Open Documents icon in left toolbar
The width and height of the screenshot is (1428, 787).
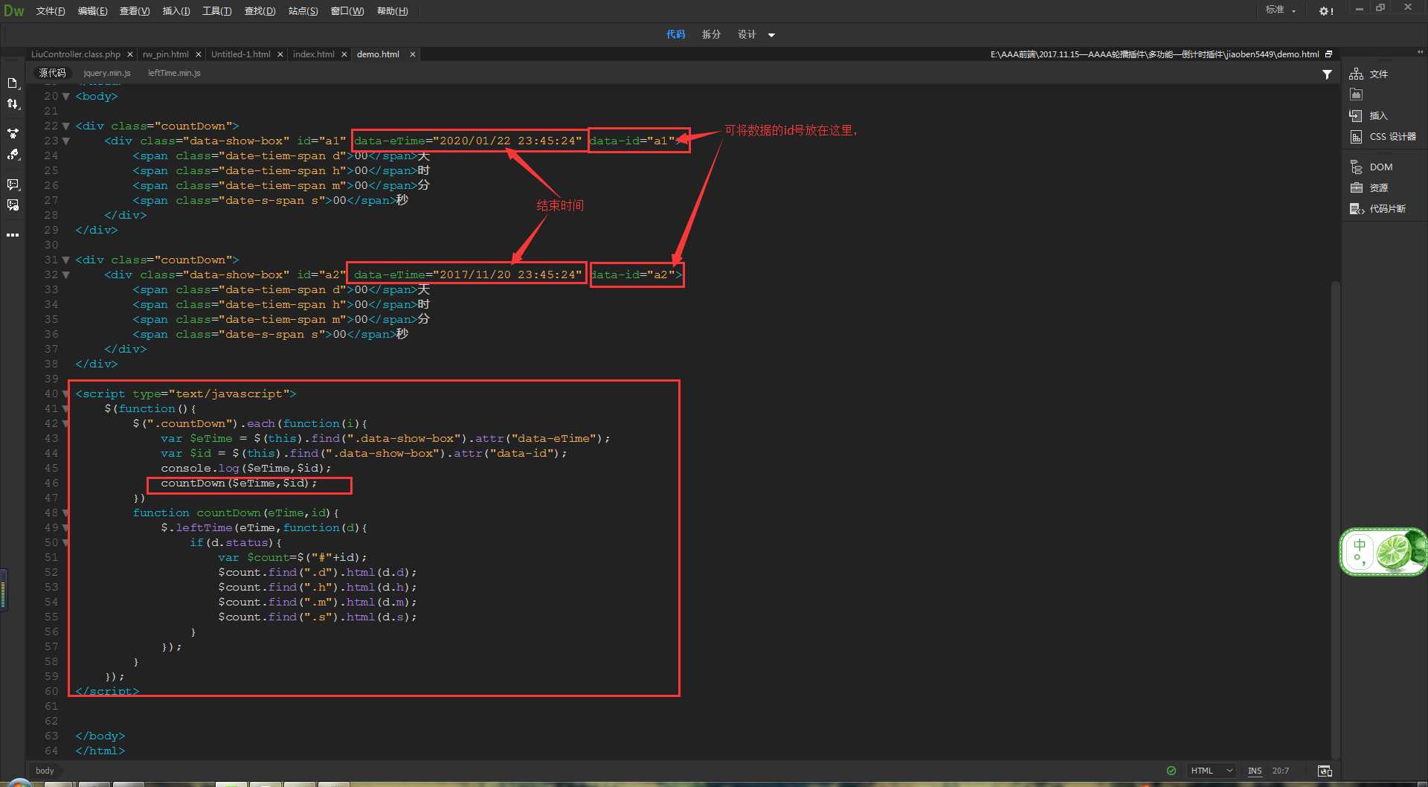pos(13,83)
